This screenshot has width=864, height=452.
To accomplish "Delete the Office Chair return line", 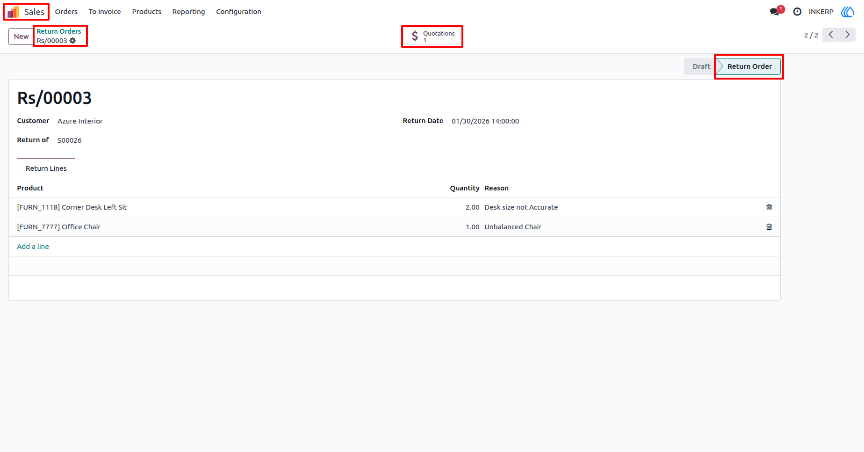I will [x=769, y=227].
